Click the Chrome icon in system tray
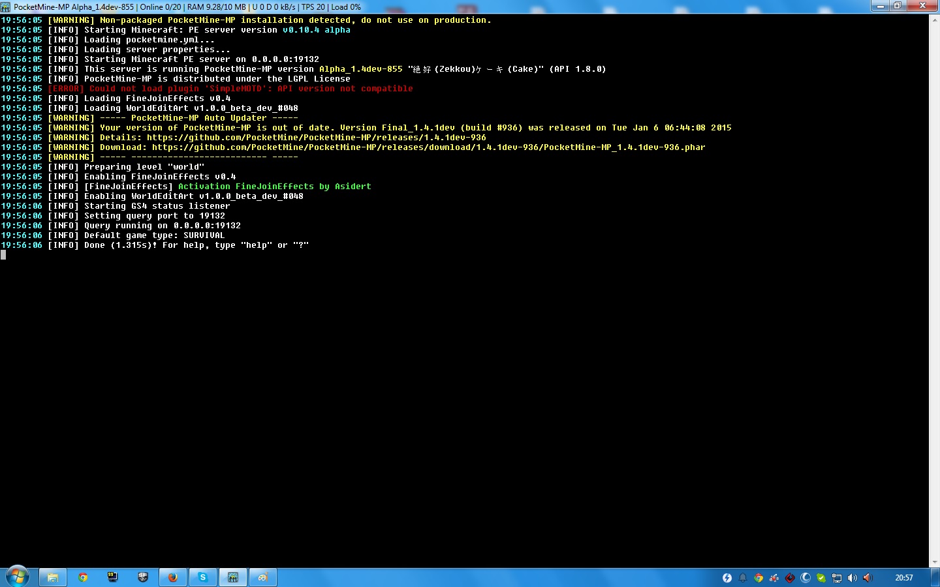 [x=759, y=578]
